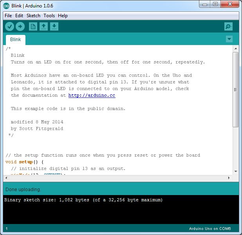Screen dimensions: 242x235
Task: Click 'Arduino Uno on COM6' in status bar
Action: coord(210,228)
